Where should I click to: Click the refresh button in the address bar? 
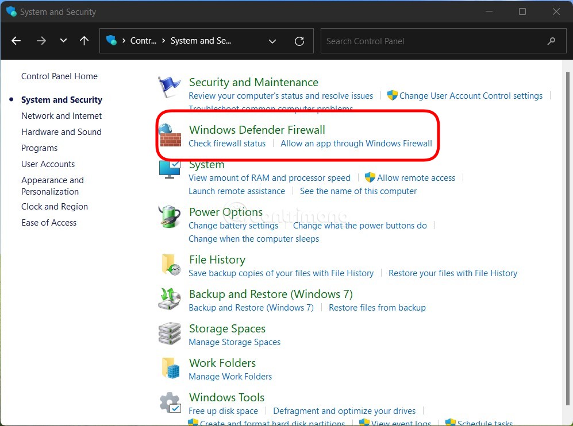coord(299,40)
